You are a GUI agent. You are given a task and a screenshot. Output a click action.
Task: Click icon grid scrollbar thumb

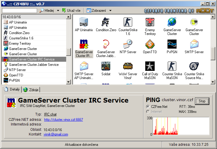pyautogui.click(x=213, y=54)
